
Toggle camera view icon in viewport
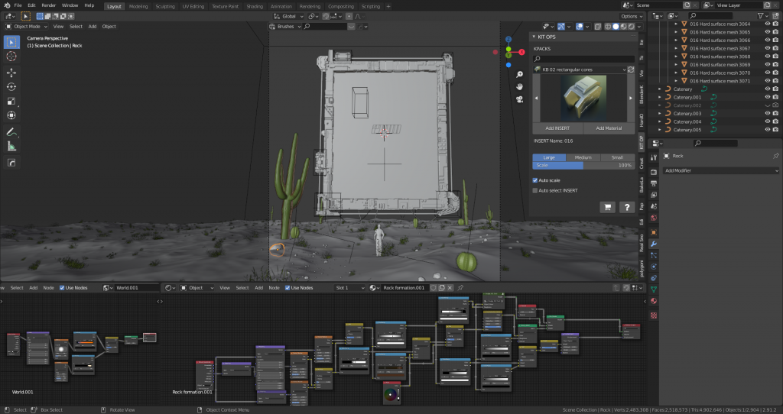(519, 99)
